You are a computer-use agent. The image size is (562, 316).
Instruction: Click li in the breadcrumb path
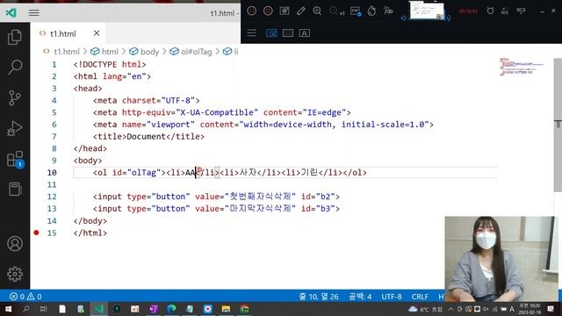coord(236,52)
